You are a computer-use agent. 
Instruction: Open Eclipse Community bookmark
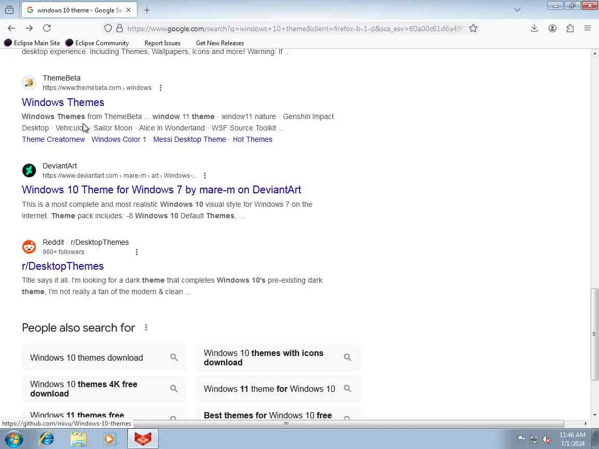(x=97, y=43)
